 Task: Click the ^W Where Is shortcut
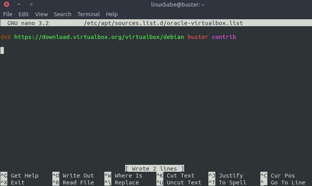click(123, 176)
